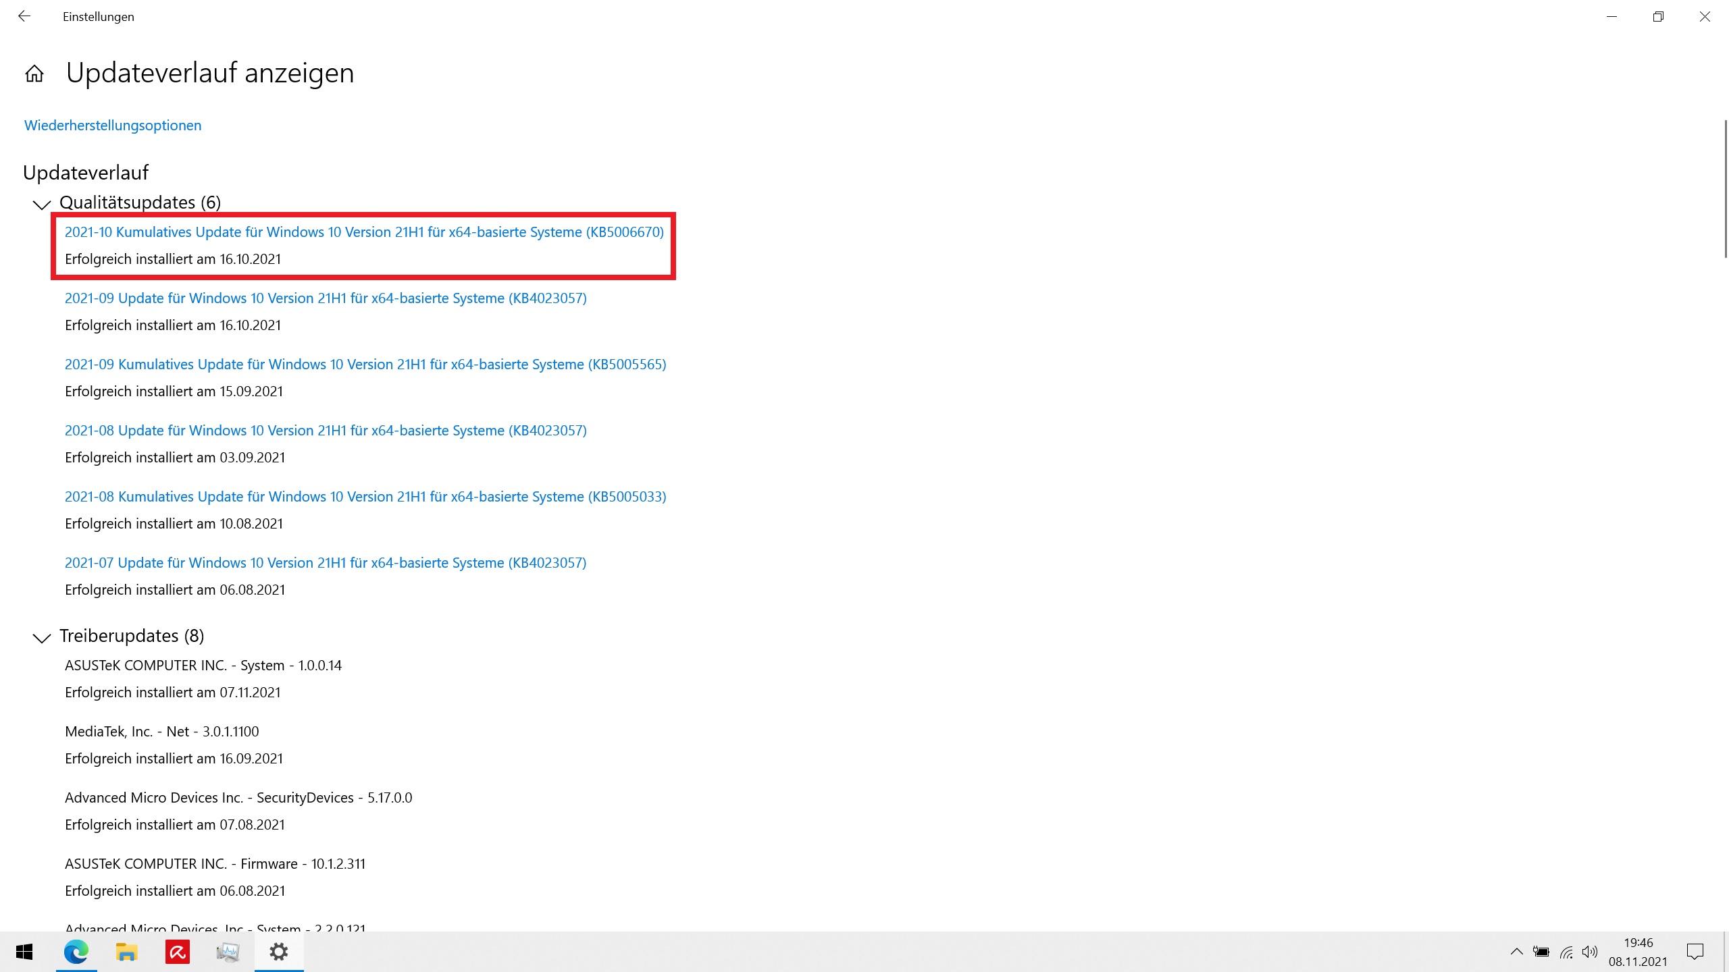Open Windows Start menu
This screenshot has height=972, width=1729.
pos(24,952)
